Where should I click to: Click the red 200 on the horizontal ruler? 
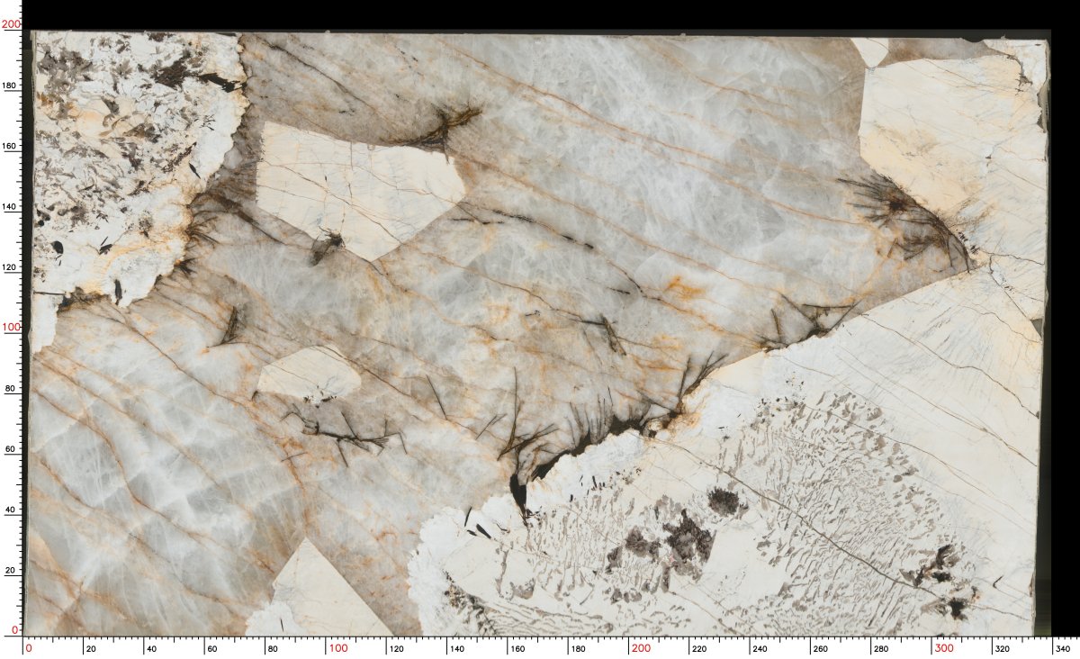point(641,648)
